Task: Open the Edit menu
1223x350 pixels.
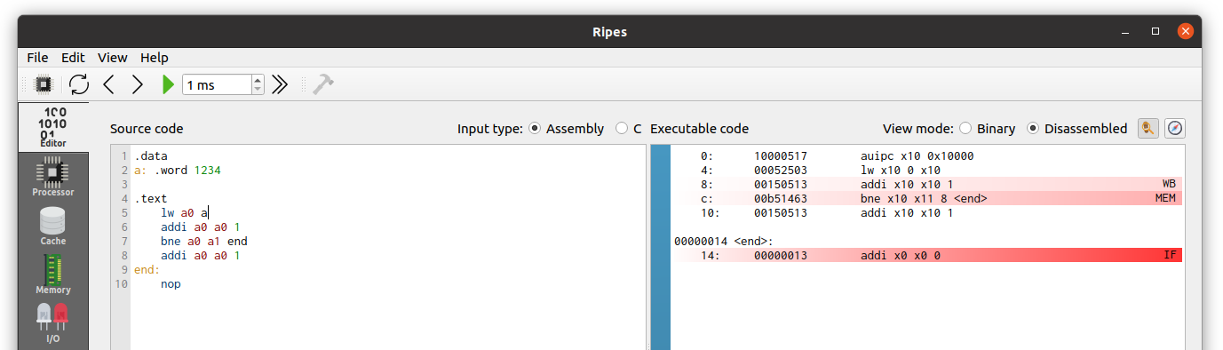Action: (x=73, y=57)
